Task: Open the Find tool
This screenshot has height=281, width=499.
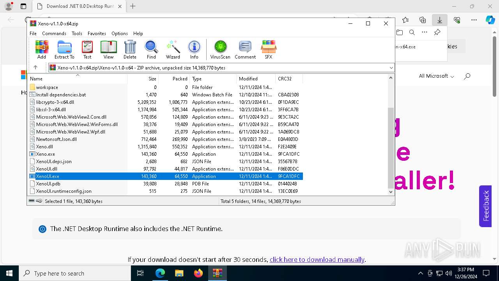Action: 151,50
